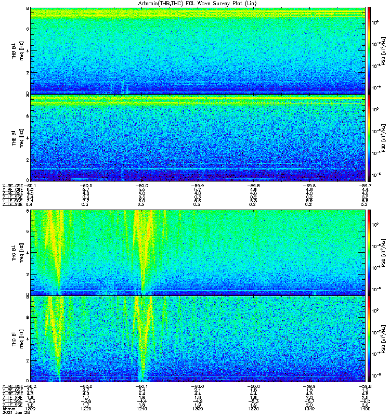Click the THC B∥ spectrogram panel at bottom
The image size is (390, 416).
coord(198,339)
